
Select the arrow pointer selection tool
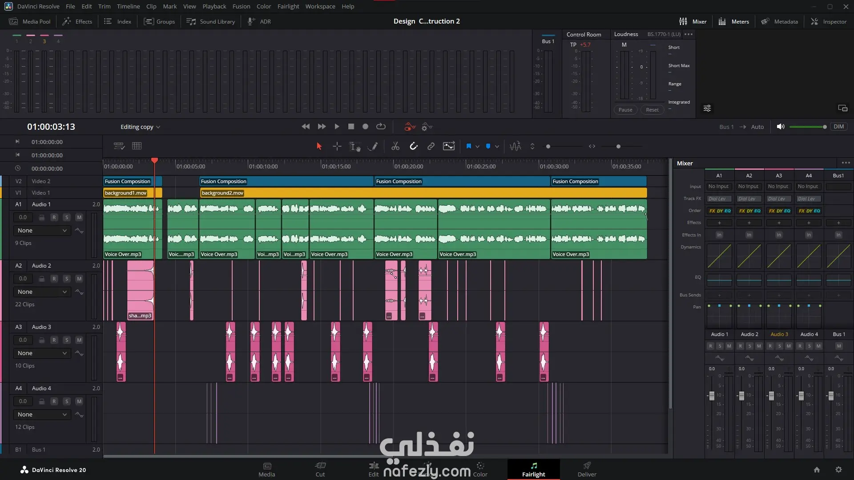tap(319, 146)
